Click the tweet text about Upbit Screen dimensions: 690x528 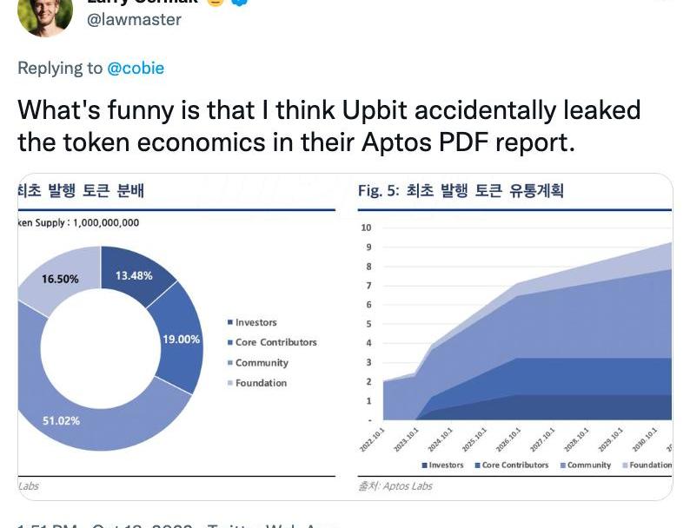point(329,126)
